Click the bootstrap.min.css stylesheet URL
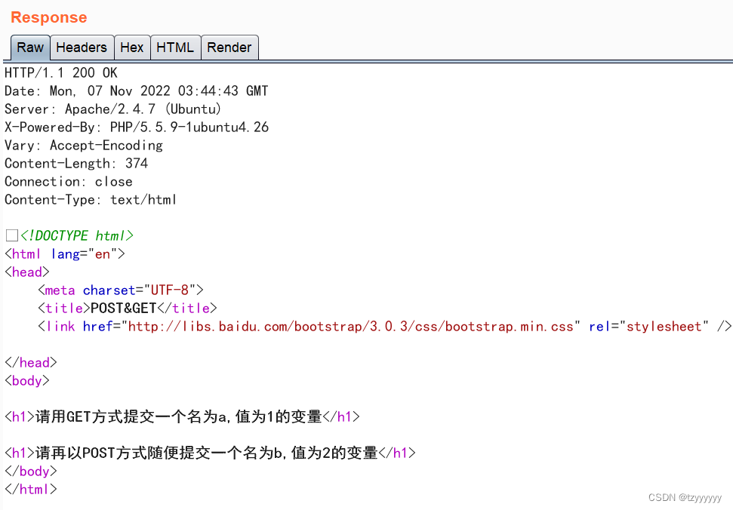 click(355, 326)
